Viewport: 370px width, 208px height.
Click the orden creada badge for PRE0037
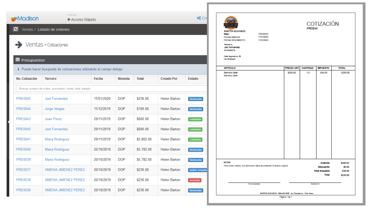tap(198, 170)
